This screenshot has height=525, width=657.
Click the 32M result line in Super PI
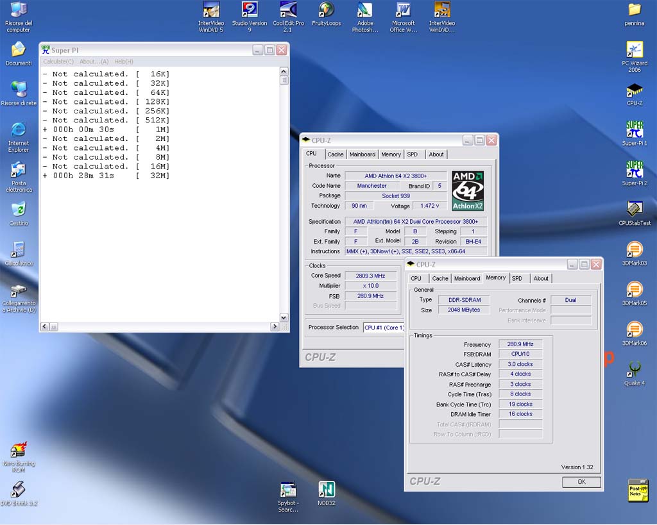(x=107, y=176)
